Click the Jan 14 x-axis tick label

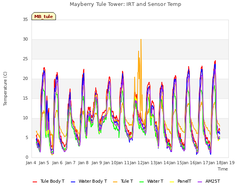(x=162, y=163)
